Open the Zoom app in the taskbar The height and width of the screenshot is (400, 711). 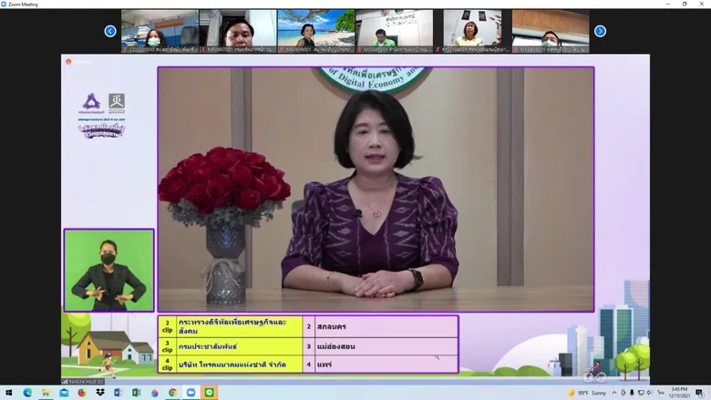[x=191, y=393]
